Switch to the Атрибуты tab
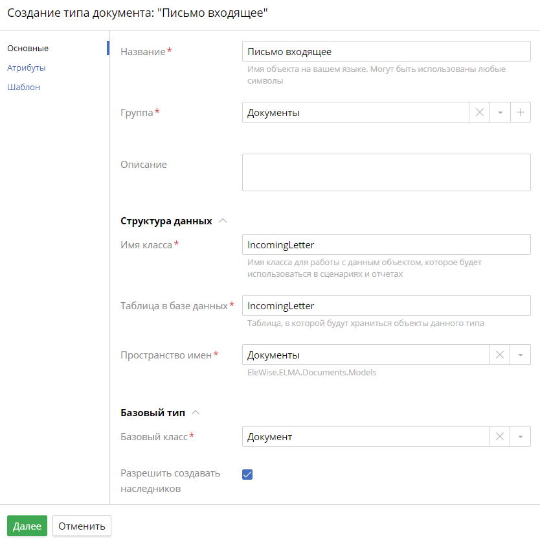The width and height of the screenshot is (540, 540). pos(25,68)
